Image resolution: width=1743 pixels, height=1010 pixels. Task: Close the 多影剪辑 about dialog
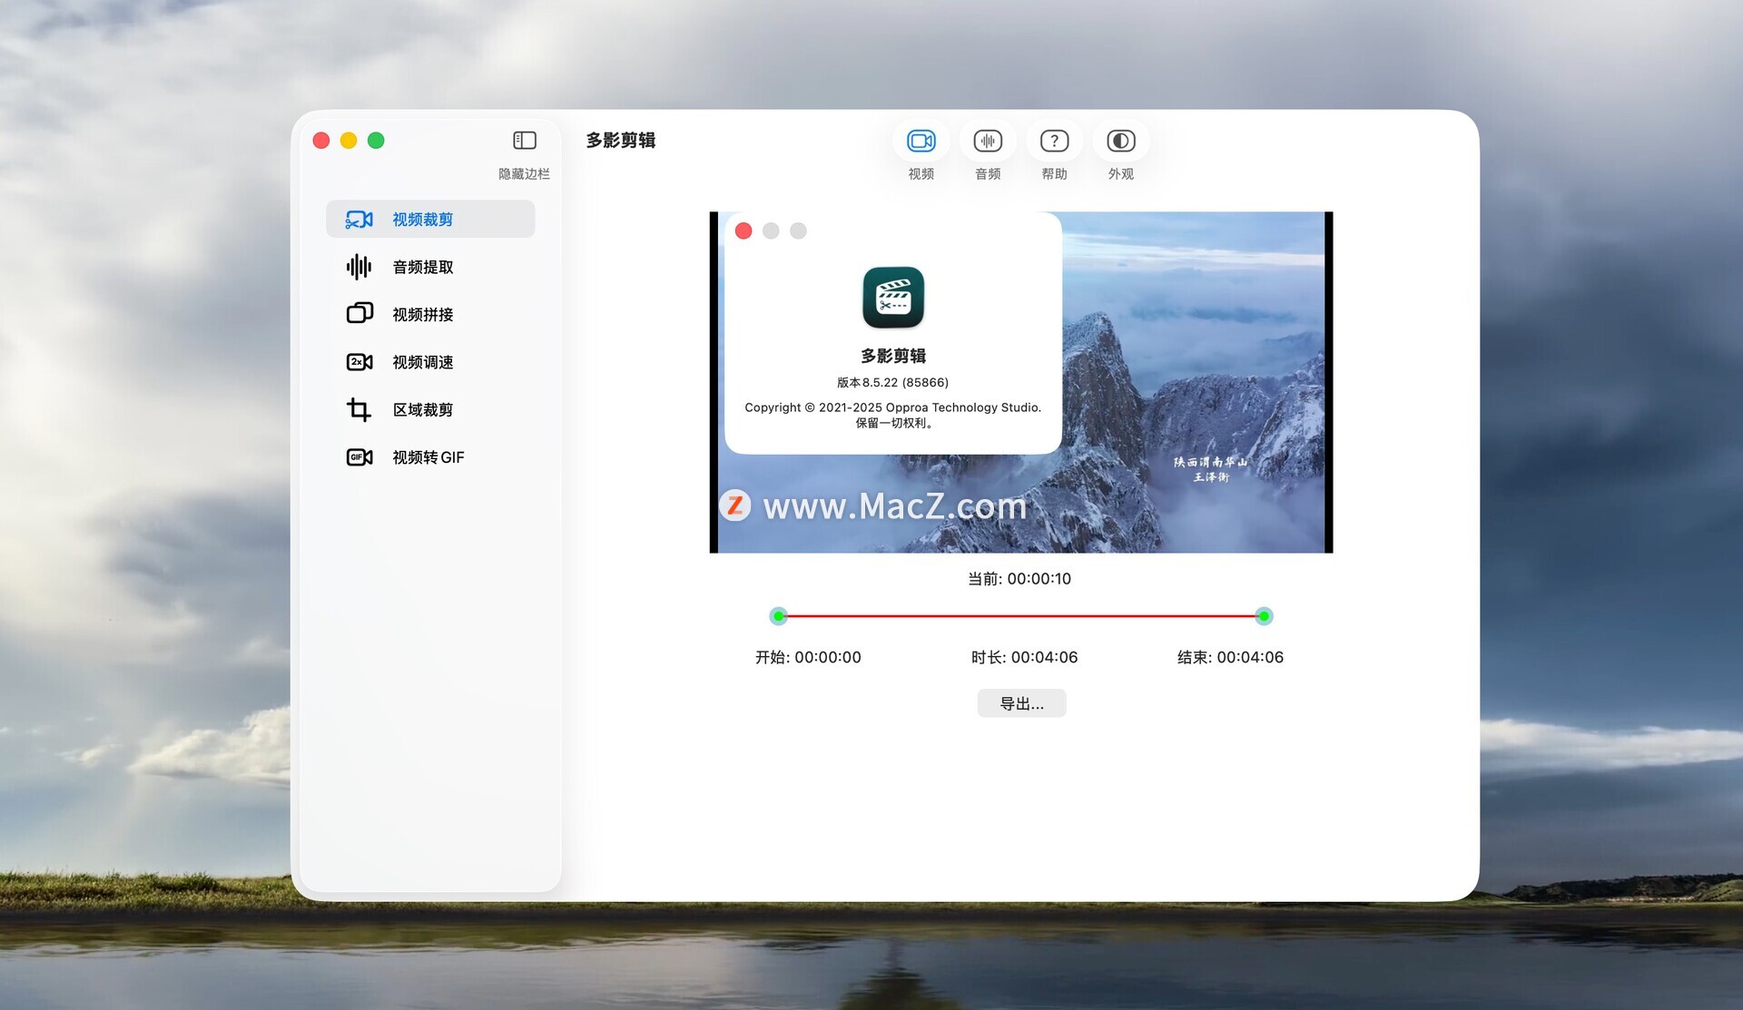pos(743,230)
